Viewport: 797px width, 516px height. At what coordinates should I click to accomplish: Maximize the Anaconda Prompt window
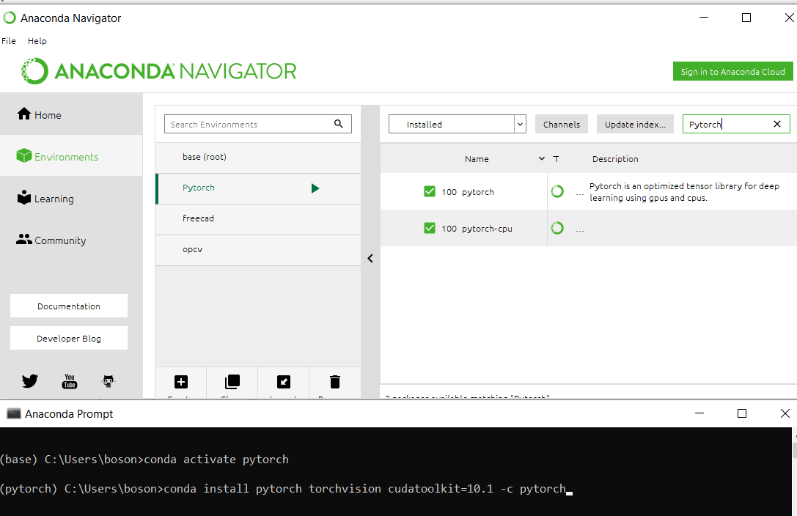click(x=742, y=413)
